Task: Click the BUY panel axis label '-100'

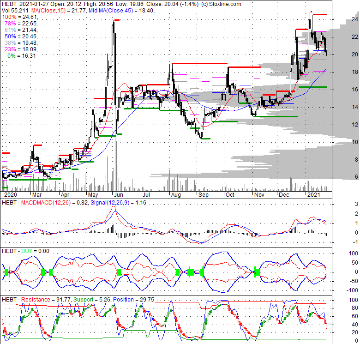Action: 353,290
